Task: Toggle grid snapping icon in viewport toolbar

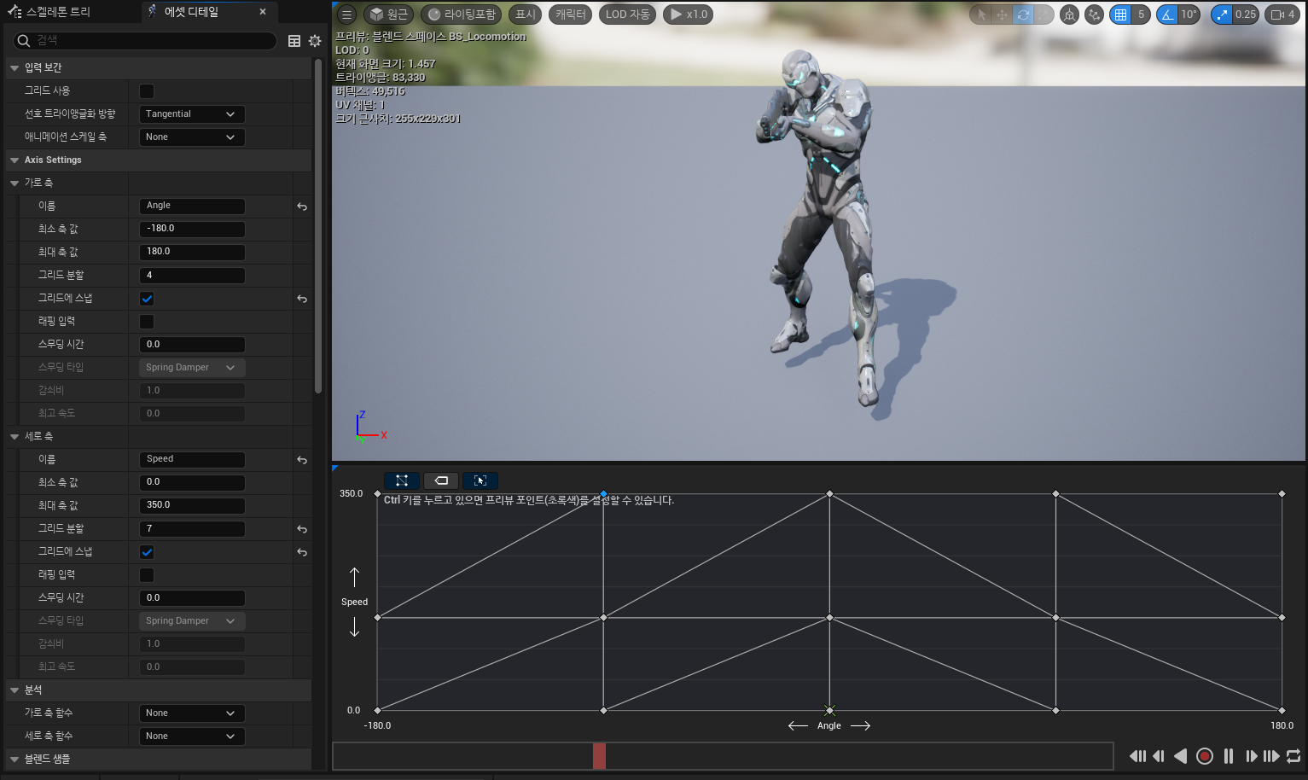Action: click(1120, 15)
